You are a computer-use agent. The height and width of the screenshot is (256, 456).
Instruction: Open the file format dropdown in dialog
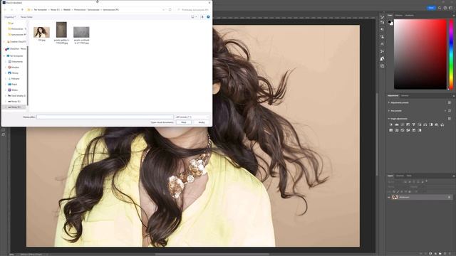coord(192,117)
